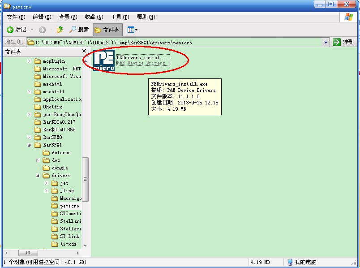360x268 pixels.
Task: Expand the Jlink folder node
Action: (x=46, y=190)
